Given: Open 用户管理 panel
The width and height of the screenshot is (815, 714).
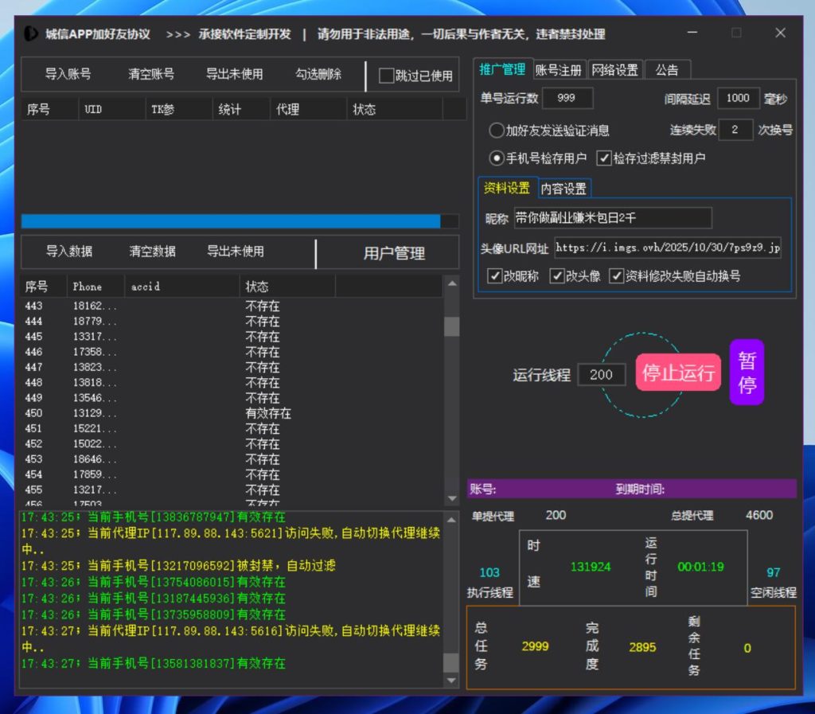Looking at the screenshot, I should [x=394, y=253].
